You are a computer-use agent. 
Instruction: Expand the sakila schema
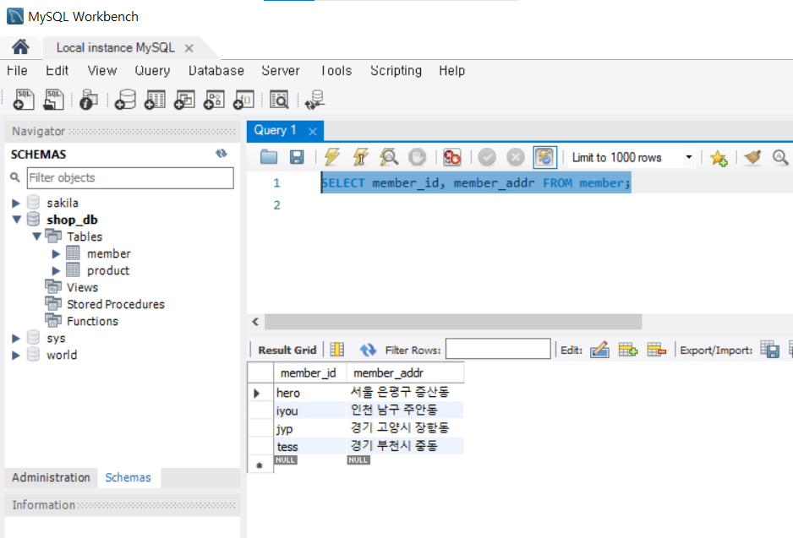click(16, 203)
